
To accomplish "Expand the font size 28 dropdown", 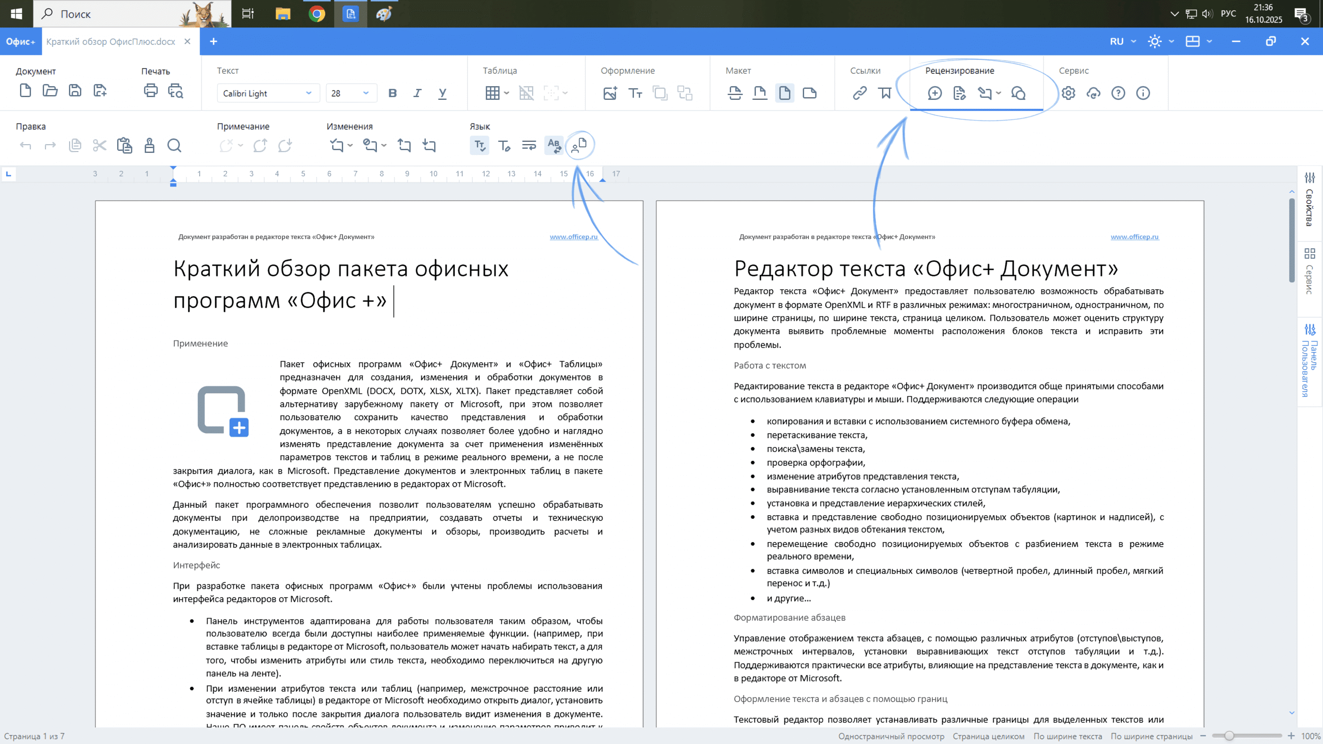I will [365, 93].
